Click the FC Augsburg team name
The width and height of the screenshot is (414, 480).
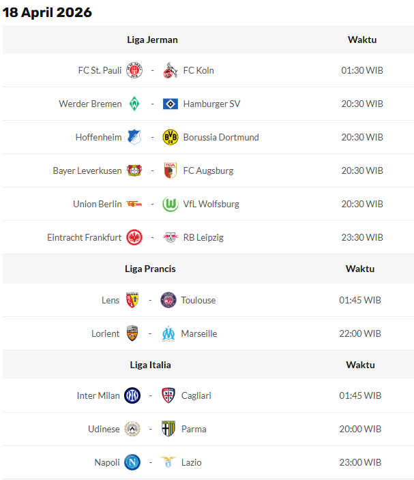[208, 170]
